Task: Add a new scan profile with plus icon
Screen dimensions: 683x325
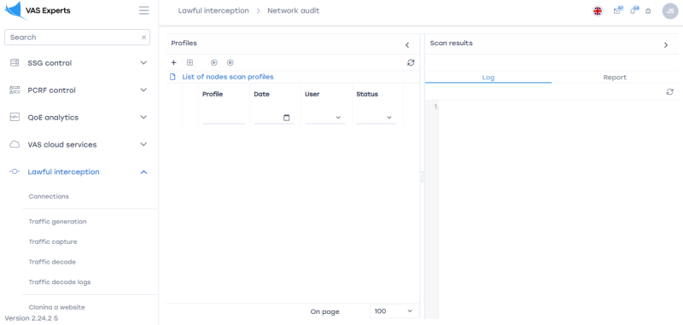Action: (173, 62)
